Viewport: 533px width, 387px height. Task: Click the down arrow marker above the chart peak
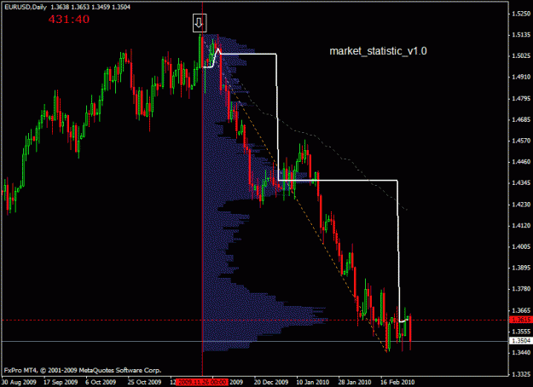click(200, 23)
